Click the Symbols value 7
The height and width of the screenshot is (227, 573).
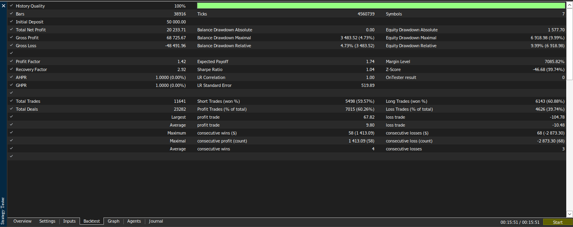563,14
